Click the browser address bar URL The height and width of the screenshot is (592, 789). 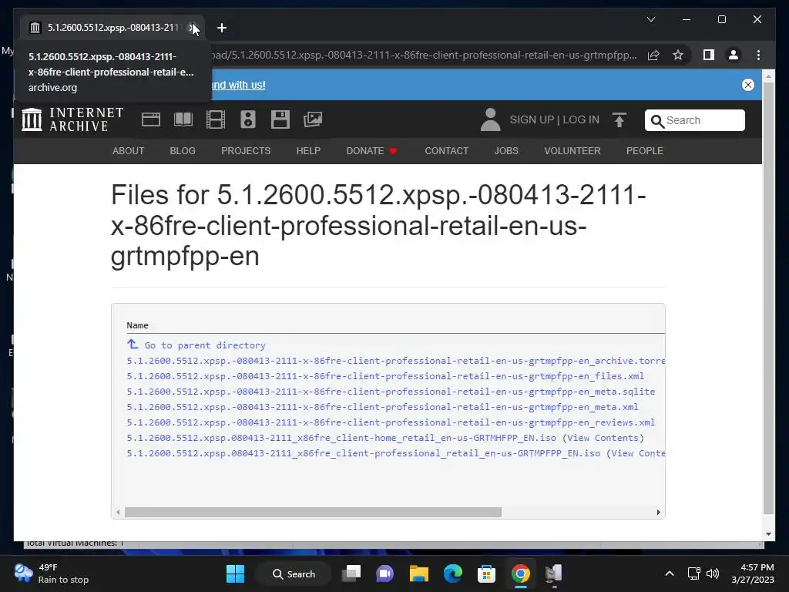pos(425,55)
